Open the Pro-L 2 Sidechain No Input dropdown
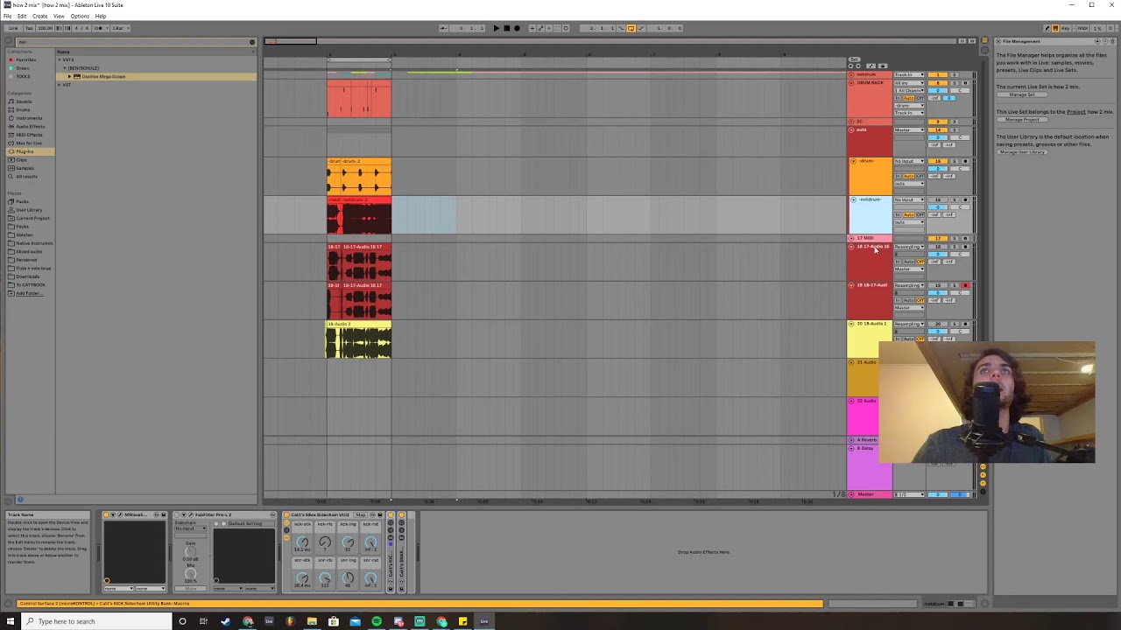 point(190,528)
